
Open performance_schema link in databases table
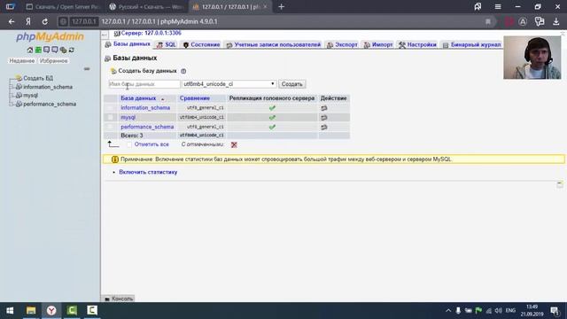147,127
